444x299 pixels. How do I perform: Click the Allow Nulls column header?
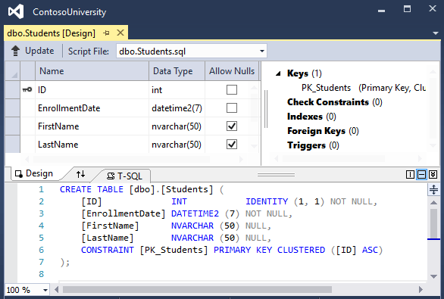232,71
